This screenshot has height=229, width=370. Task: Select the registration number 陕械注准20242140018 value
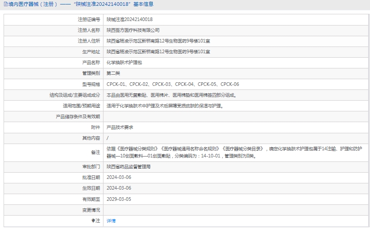129,20
